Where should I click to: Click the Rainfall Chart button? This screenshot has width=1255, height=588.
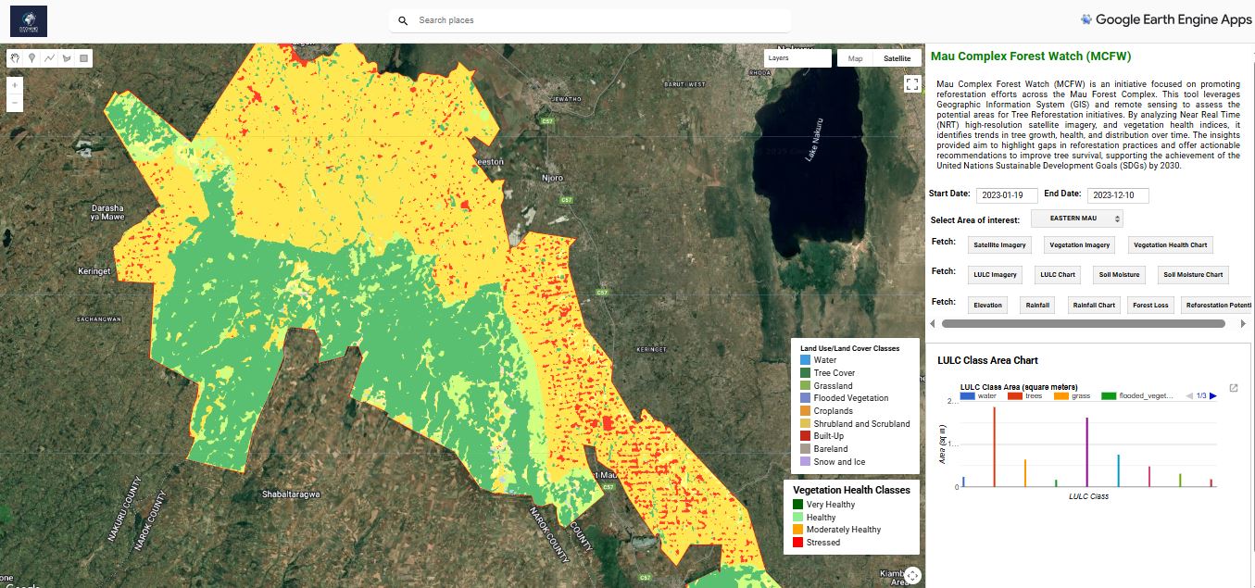1094,305
